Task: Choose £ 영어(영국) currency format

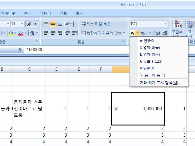Action: (159, 54)
